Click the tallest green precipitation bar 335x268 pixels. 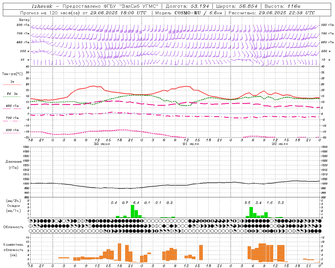[x=132, y=211]
